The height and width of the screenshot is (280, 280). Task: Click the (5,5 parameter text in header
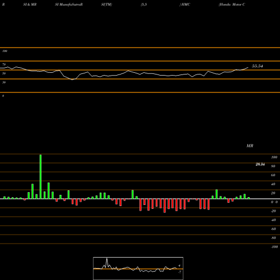pyautogui.click(x=144, y=4)
